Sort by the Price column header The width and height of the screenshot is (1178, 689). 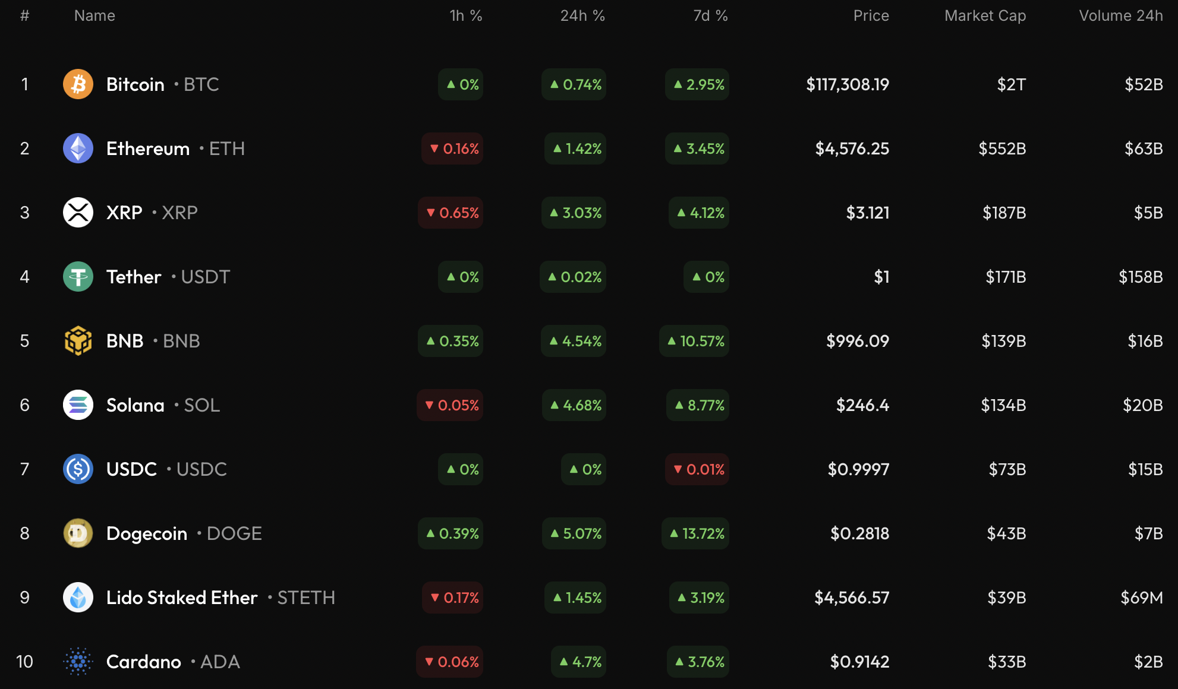point(871,16)
